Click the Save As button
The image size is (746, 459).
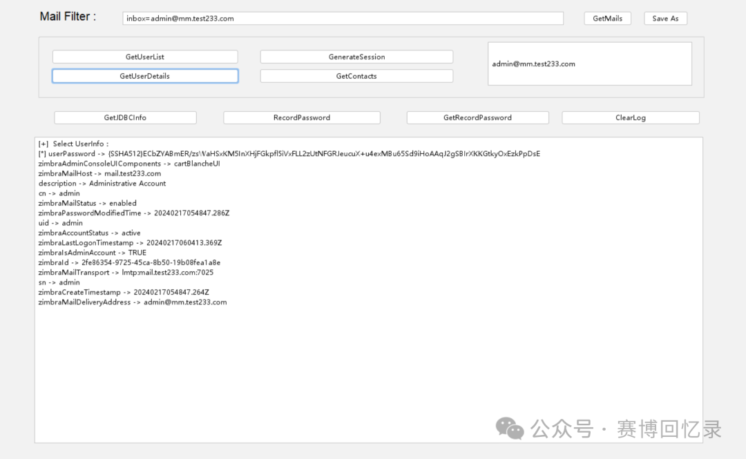point(665,19)
